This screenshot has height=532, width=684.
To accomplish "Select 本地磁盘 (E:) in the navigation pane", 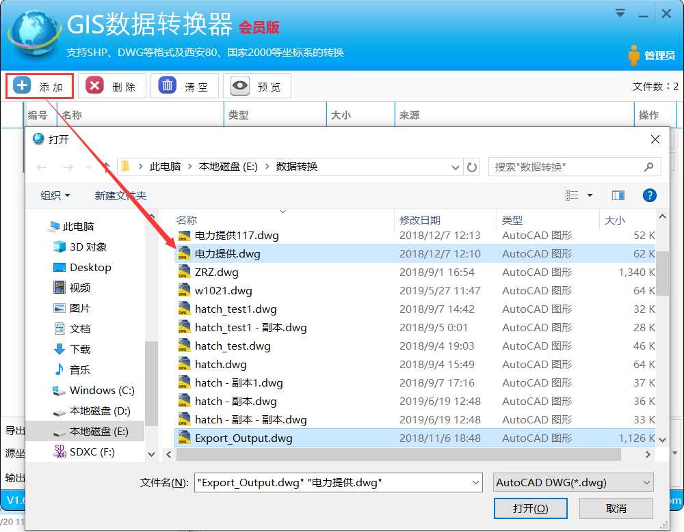I will (x=85, y=432).
